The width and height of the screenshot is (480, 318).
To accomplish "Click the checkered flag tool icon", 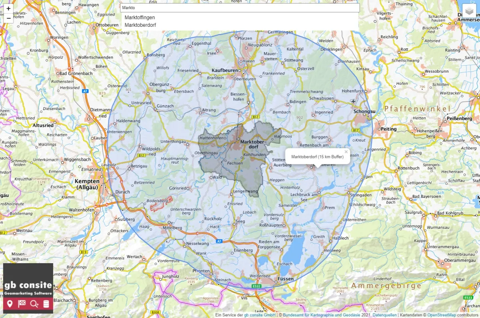I will tap(22, 304).
